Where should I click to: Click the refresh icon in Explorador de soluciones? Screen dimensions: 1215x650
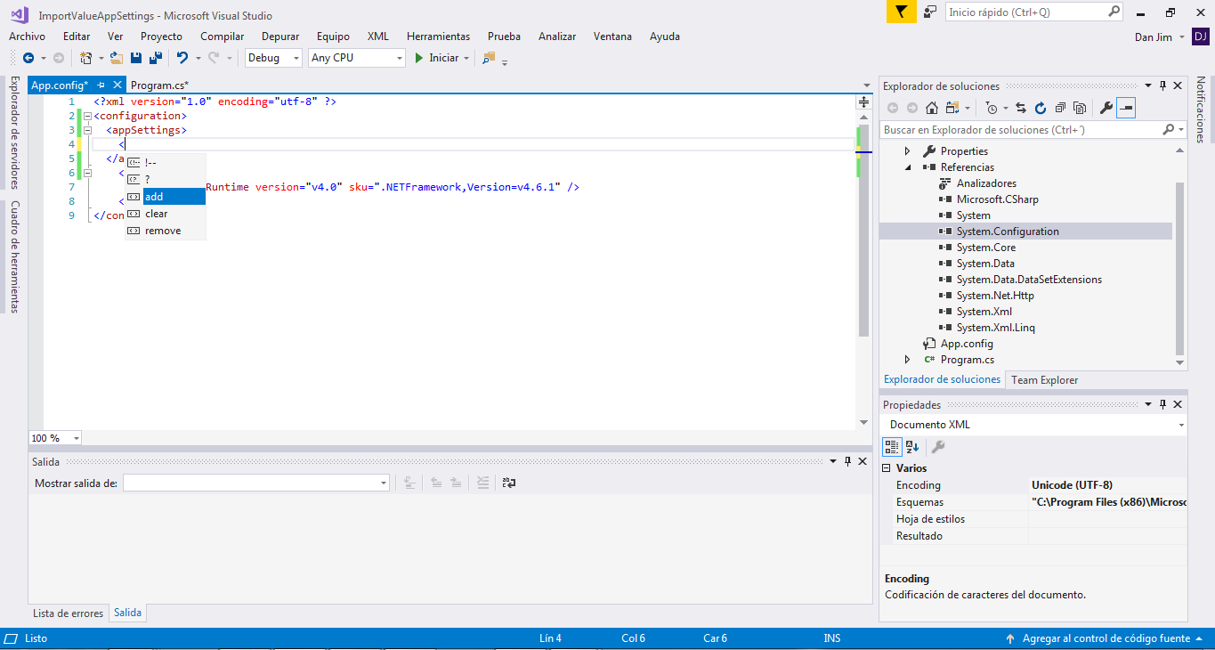1040,108
